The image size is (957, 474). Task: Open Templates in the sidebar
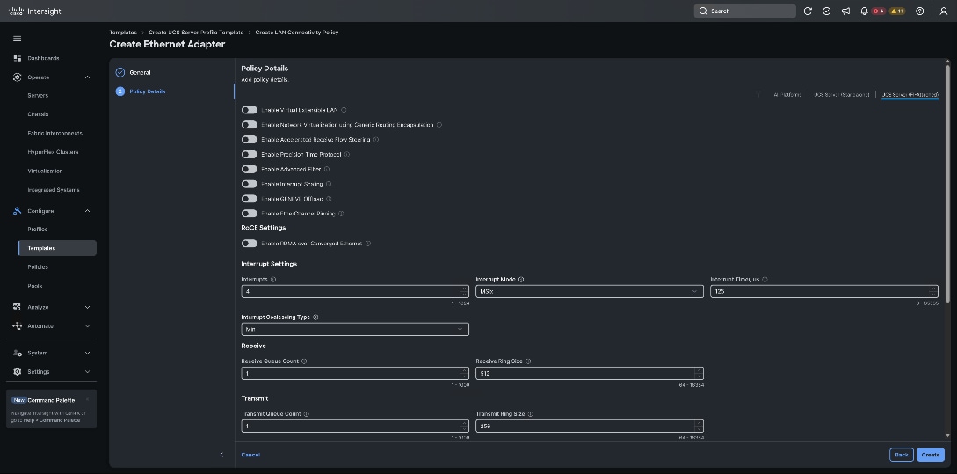point(57,248)
